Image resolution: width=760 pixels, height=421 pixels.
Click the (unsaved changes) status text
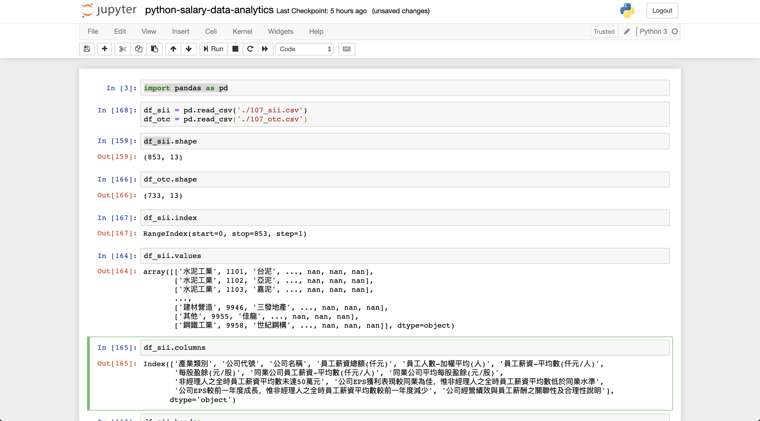(401, 11)
